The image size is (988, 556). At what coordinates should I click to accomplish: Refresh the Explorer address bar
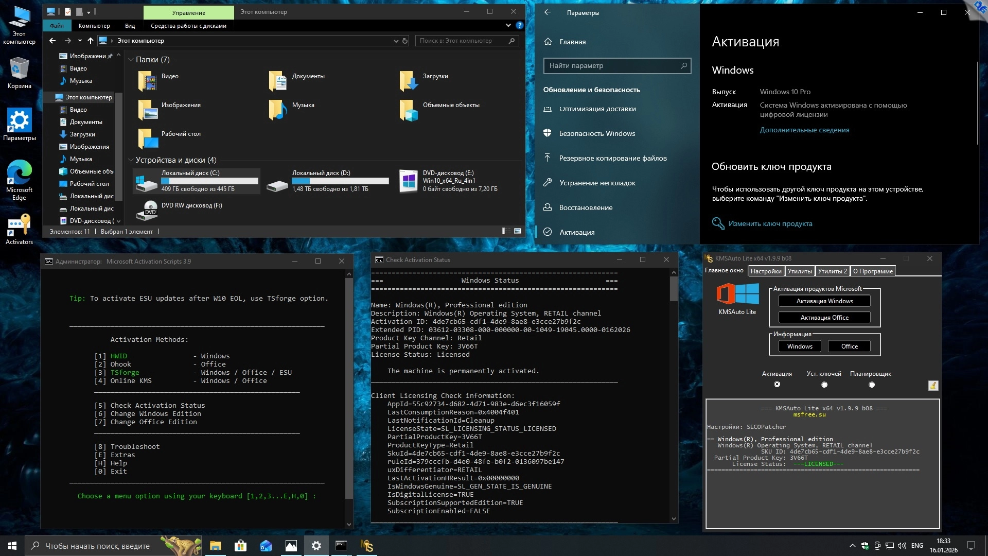pyautogui.click(x=405, y=41)
